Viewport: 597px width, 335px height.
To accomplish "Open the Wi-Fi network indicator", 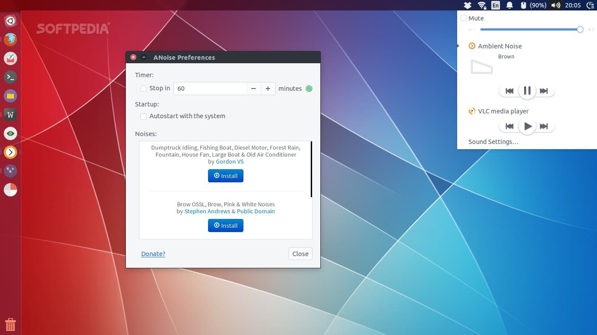I will (x=482, y=5).
